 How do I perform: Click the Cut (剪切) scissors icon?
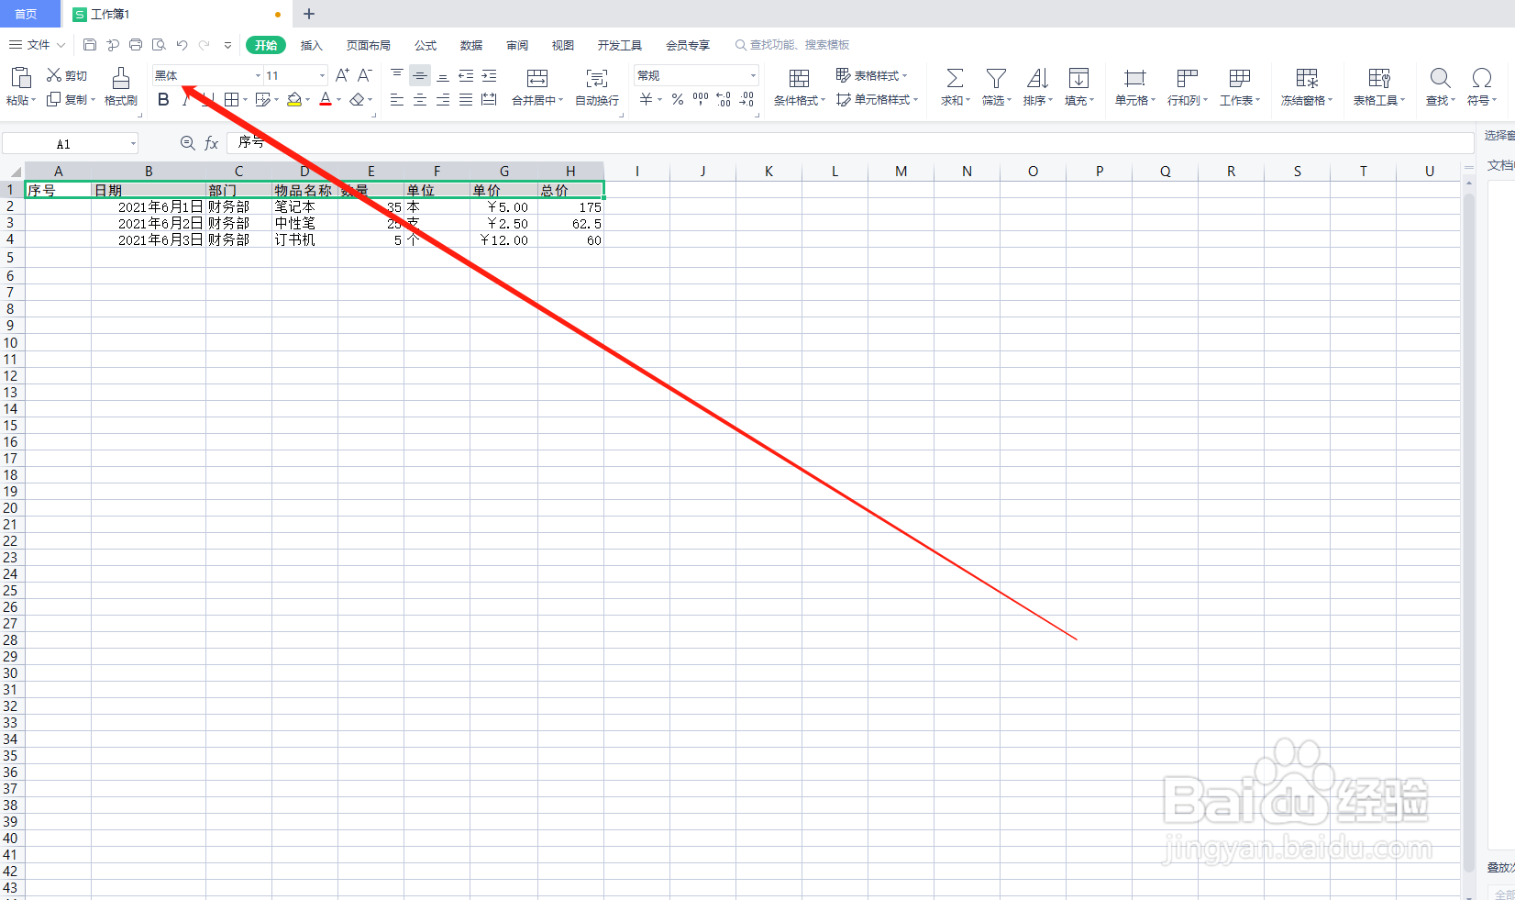click(54, 75)
